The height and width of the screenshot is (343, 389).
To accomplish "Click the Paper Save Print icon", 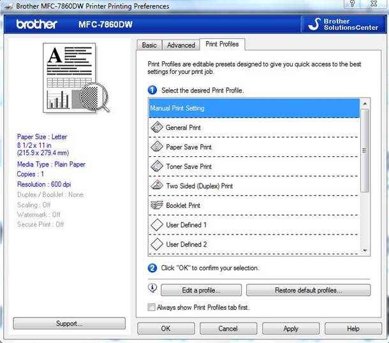I will click(x=157, y=147).
